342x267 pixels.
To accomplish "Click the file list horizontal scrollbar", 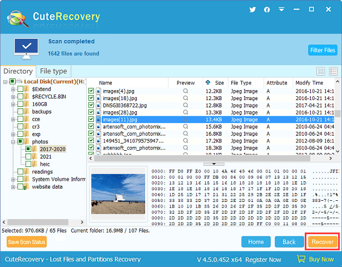I will click(x=202, y=159).
